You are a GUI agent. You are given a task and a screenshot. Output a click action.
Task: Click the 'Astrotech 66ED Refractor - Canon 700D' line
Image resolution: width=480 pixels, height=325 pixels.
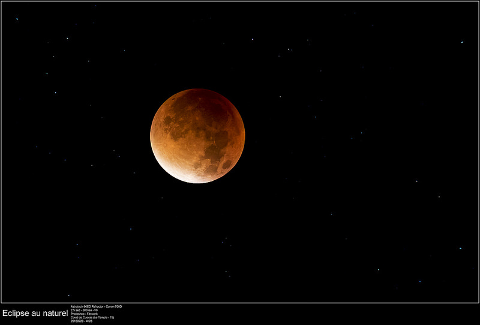pyautogui.click(x=96, y=306)
